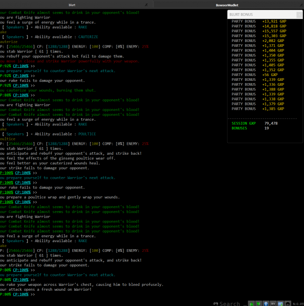The height and width of the screenshot is (306, 304).
Task: Click 'rake your weapon across Warrior's chest' line
Action: click(x=82, y=285)
